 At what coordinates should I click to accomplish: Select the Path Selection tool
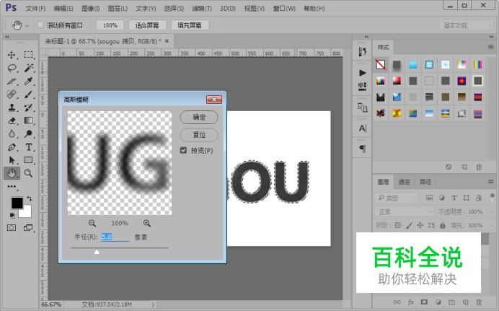pyautogui.click(x=12, y=159)
